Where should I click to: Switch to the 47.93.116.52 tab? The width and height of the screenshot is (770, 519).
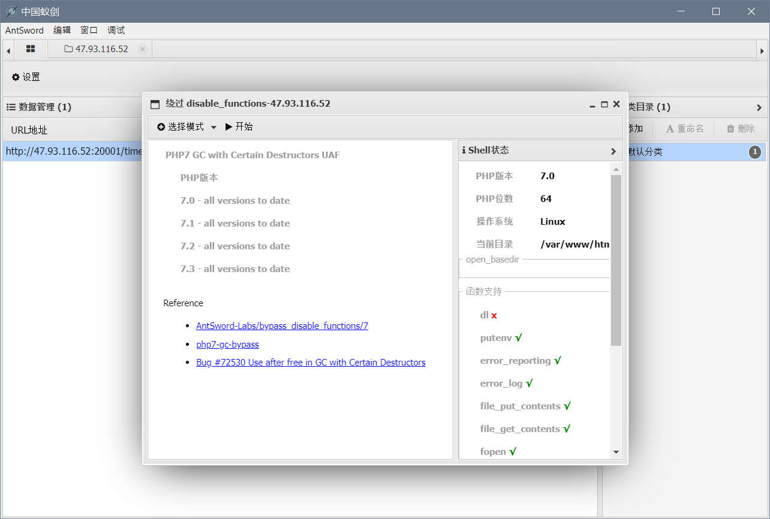click(x=97, y=49)
